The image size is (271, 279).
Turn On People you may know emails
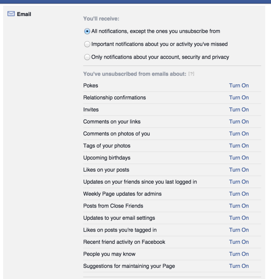pos(239,254)
